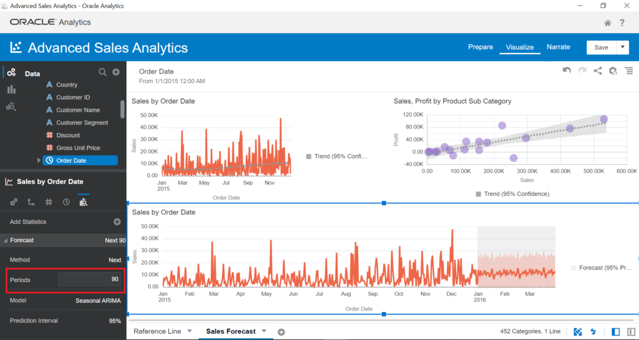Open the canvas hamburger menu
The width and height of the screenshot is (639, 340).
pyautogui.click(x=629, y=71)
